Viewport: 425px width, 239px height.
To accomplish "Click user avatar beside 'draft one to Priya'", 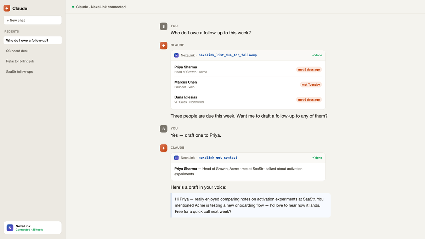I will (163, 129).
